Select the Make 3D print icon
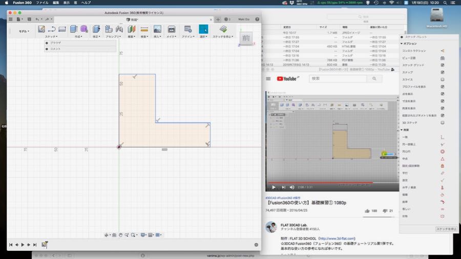The width and height of the screenshot is (461, 259). tap(172, 29)
